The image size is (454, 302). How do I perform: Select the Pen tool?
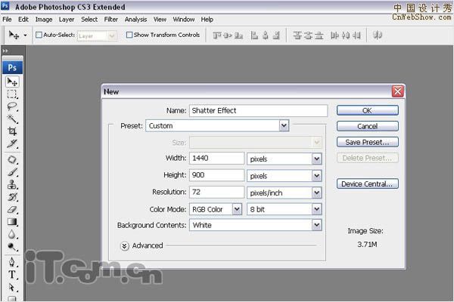pyautogui.click(x=12, y=262)
